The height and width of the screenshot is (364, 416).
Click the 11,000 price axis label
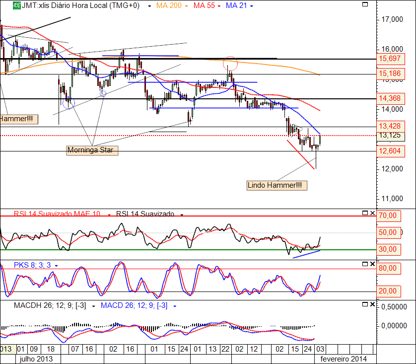tap(392, 199)
